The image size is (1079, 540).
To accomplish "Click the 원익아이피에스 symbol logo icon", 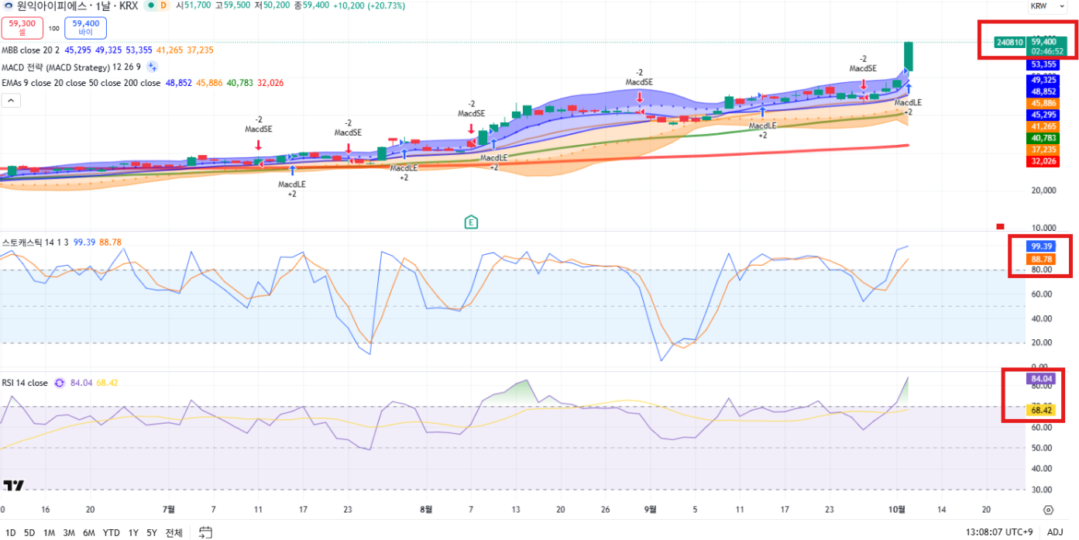I will tap(9, 5).
